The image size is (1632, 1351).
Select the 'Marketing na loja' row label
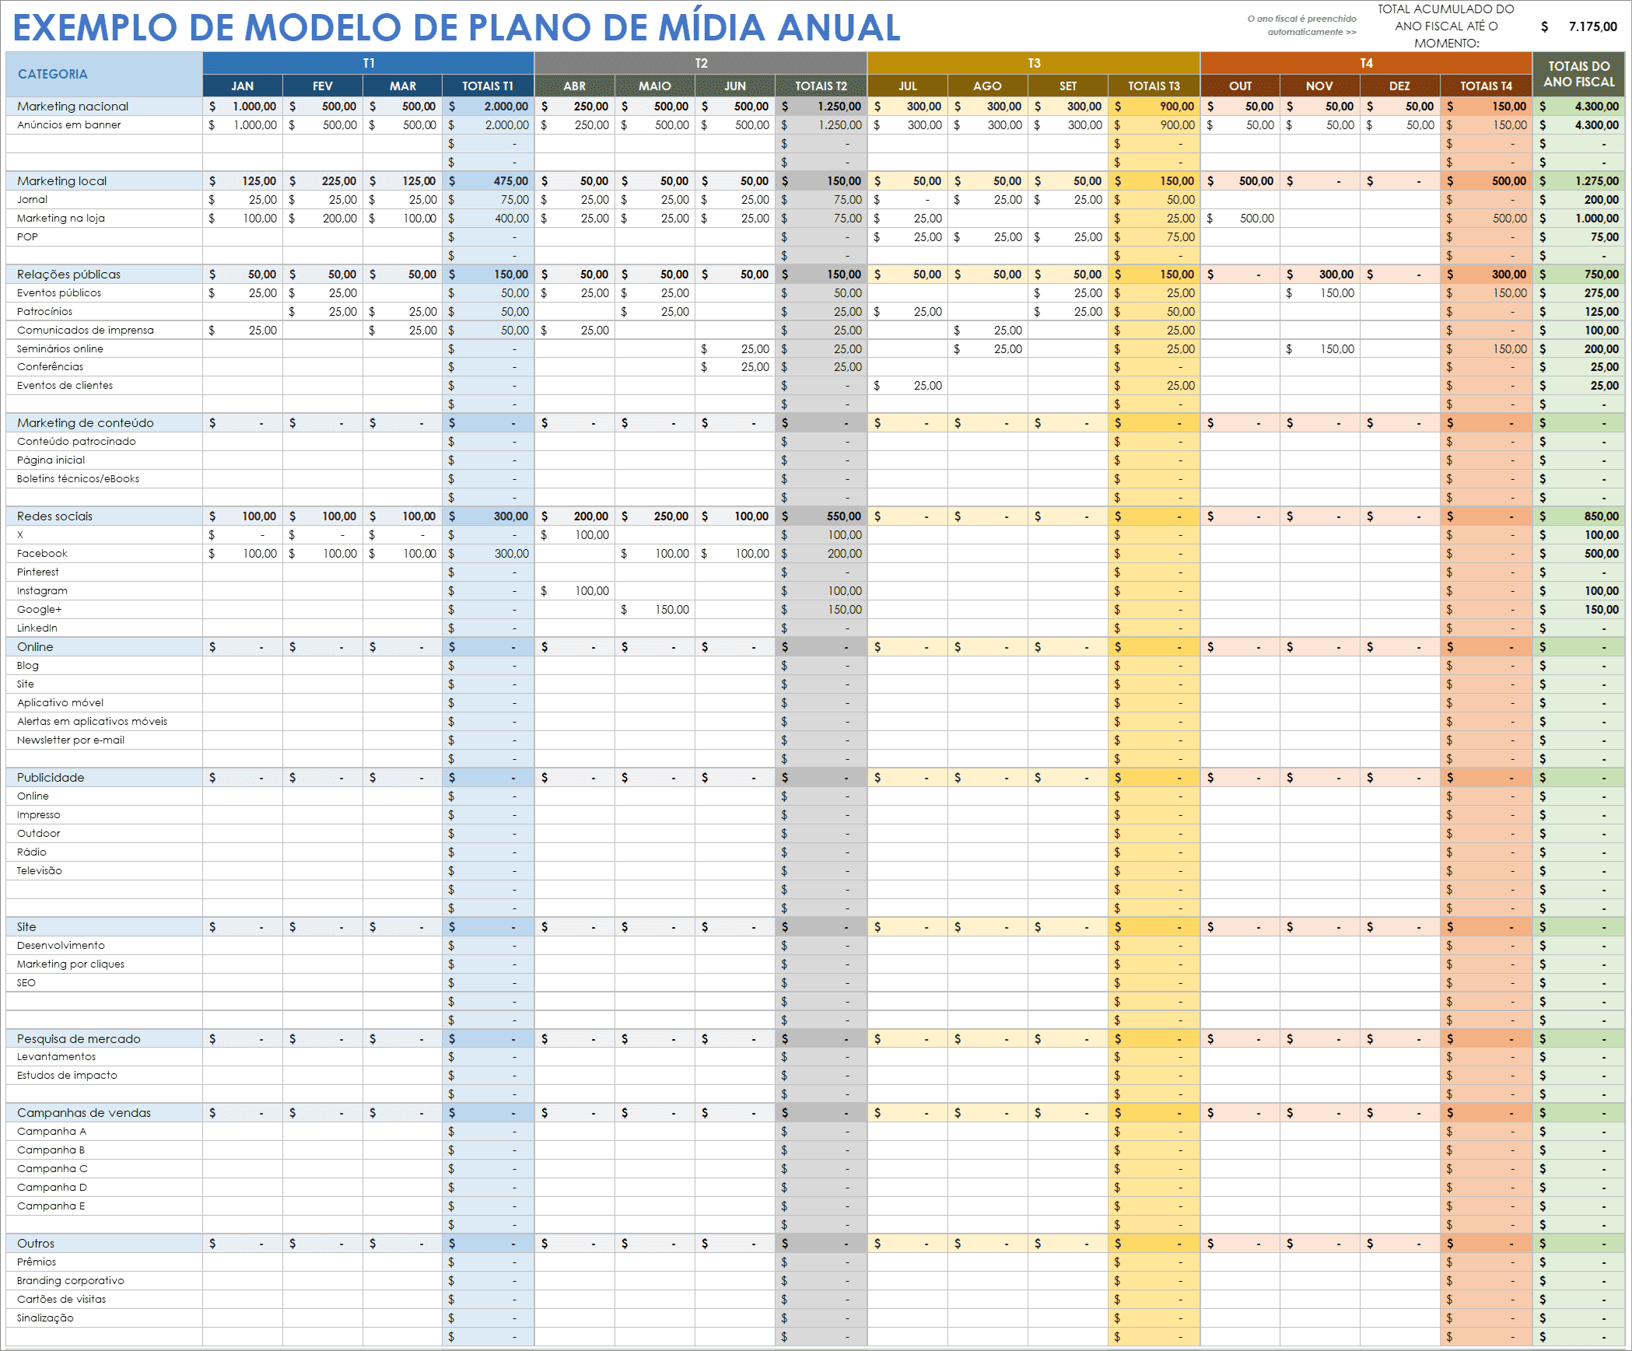pyautogui.click(x=61, y=218)
